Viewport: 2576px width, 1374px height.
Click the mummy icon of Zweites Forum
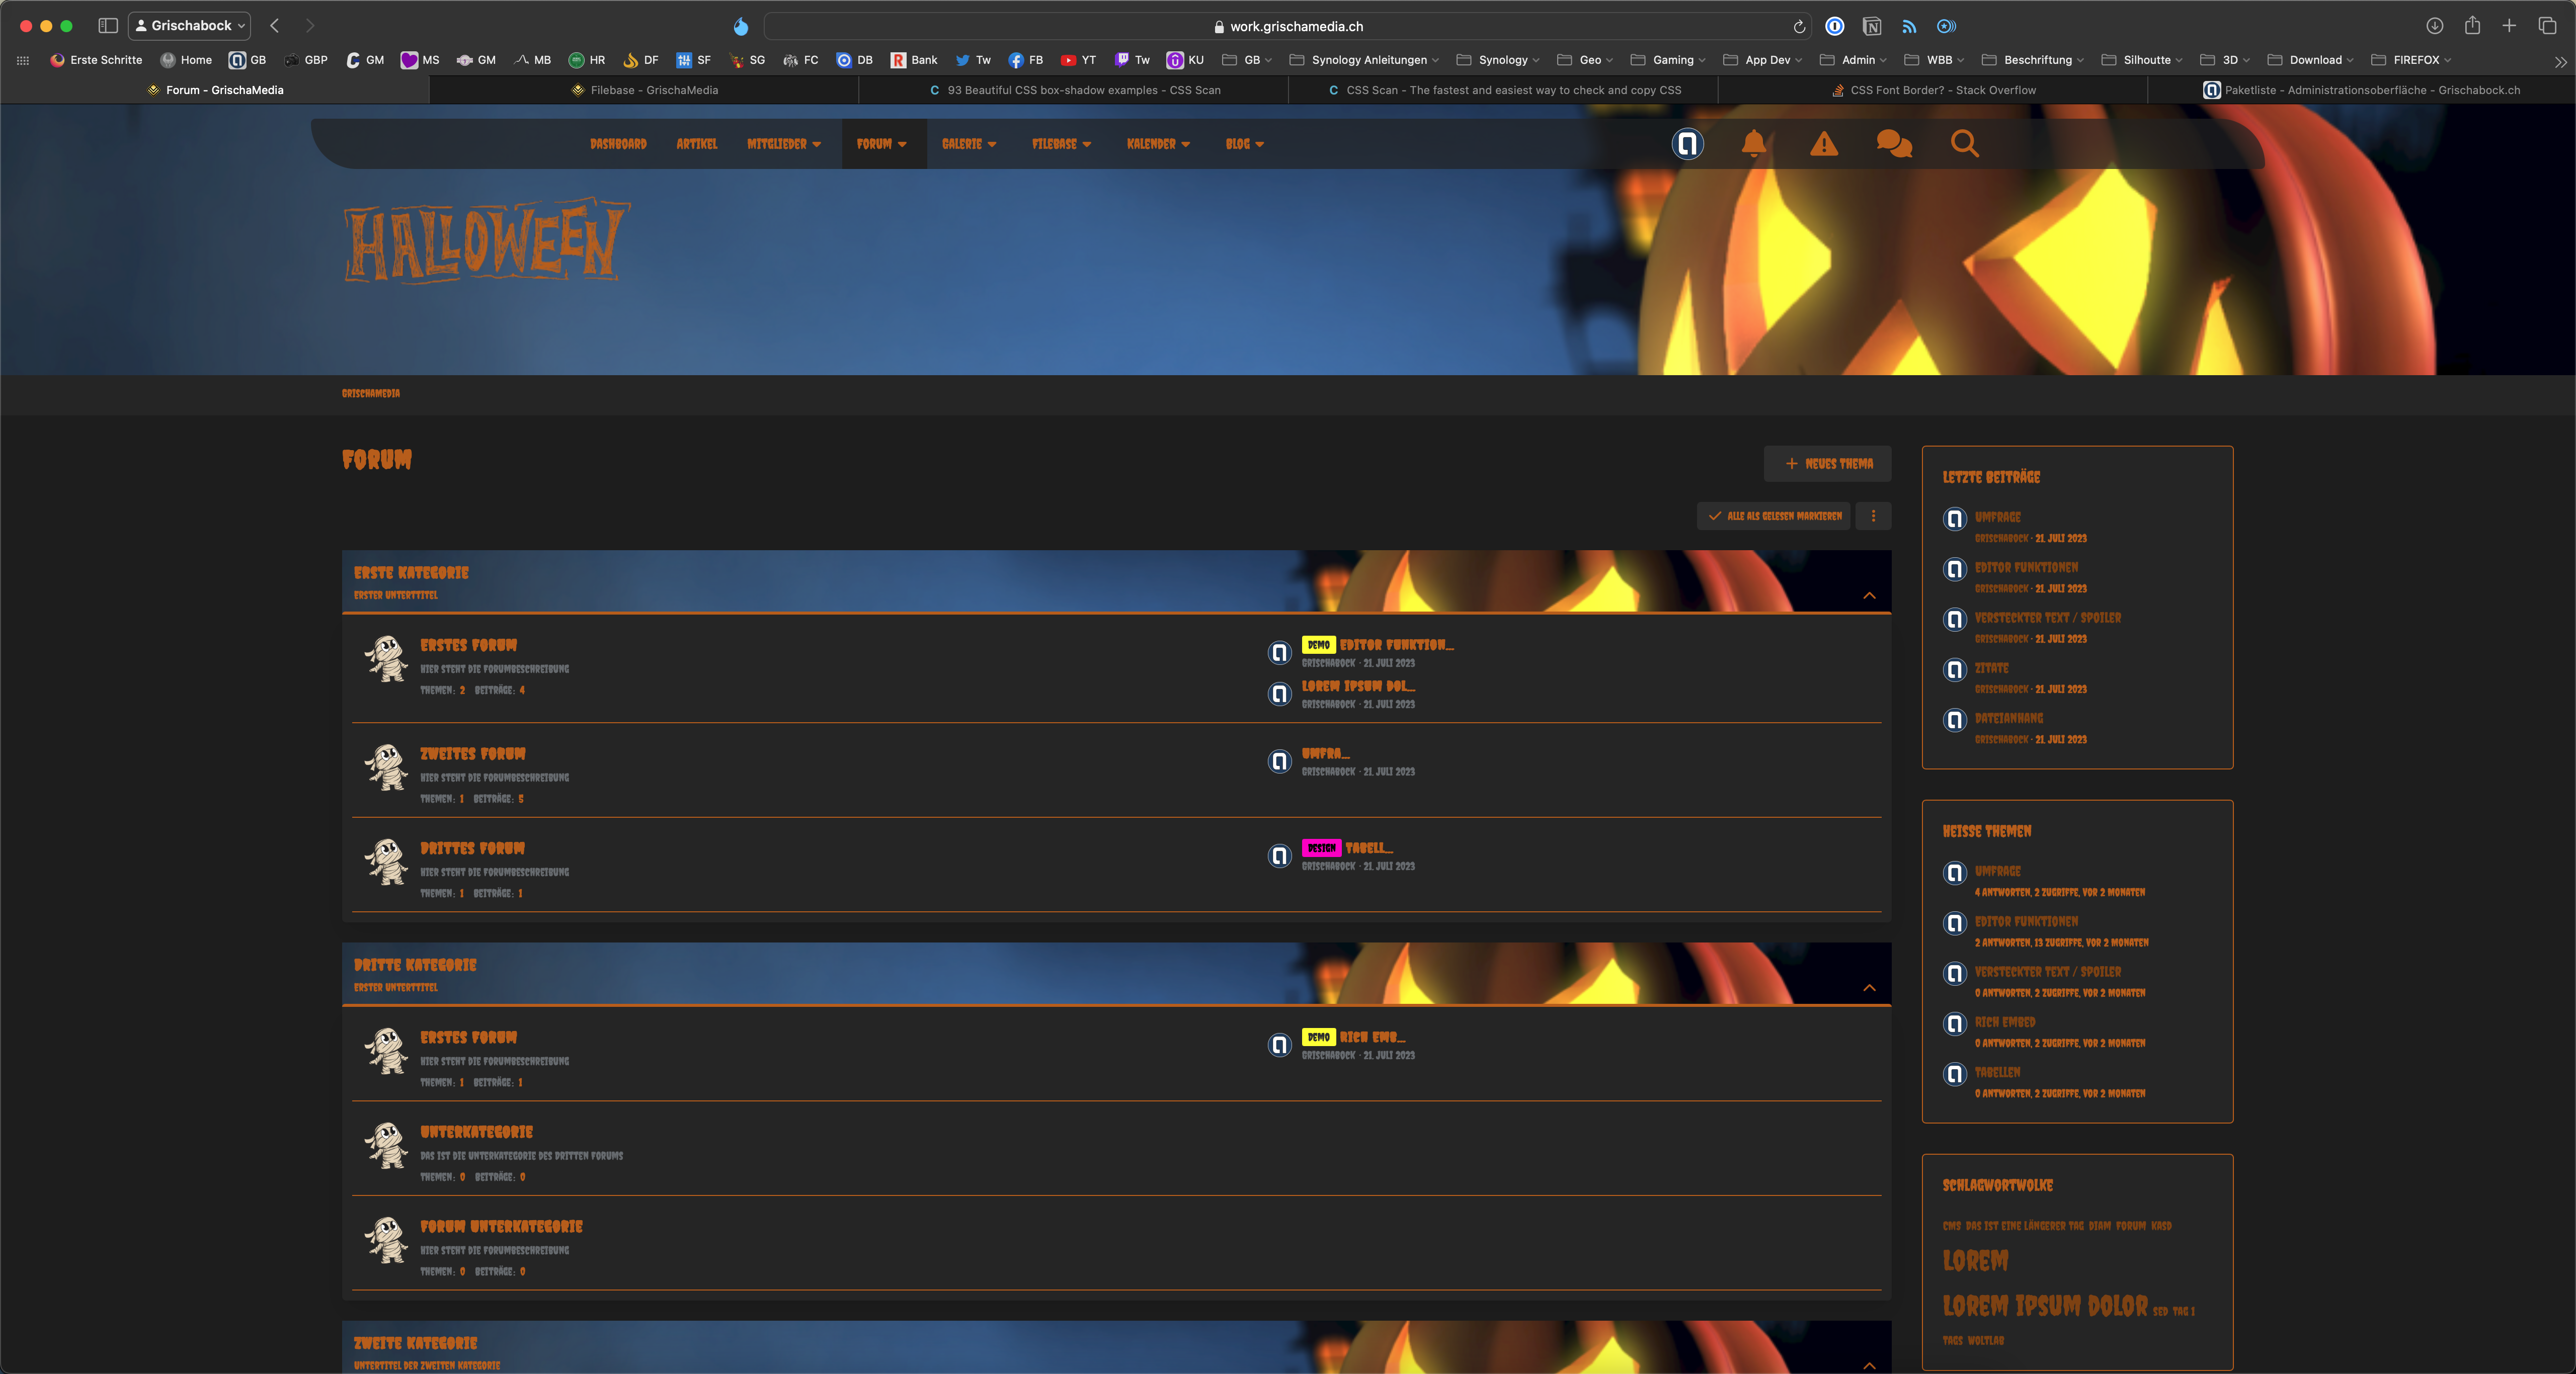386,767
